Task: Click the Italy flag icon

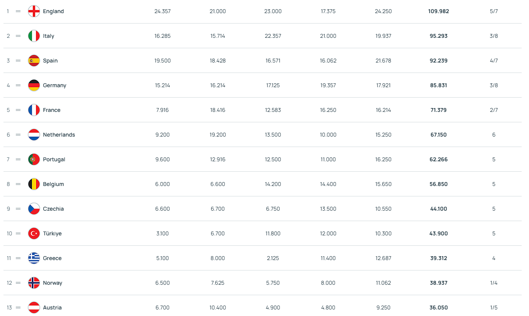Action: point(34,36)
